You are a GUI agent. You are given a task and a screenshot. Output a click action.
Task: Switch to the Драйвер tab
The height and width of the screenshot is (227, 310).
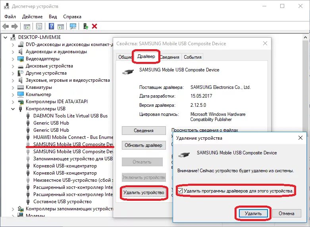coord(146,56)
